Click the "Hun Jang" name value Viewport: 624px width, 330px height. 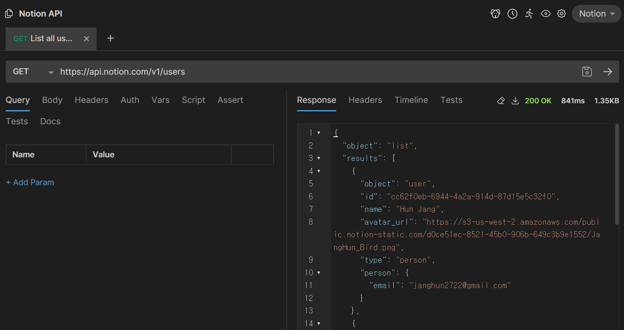point(418,209)
